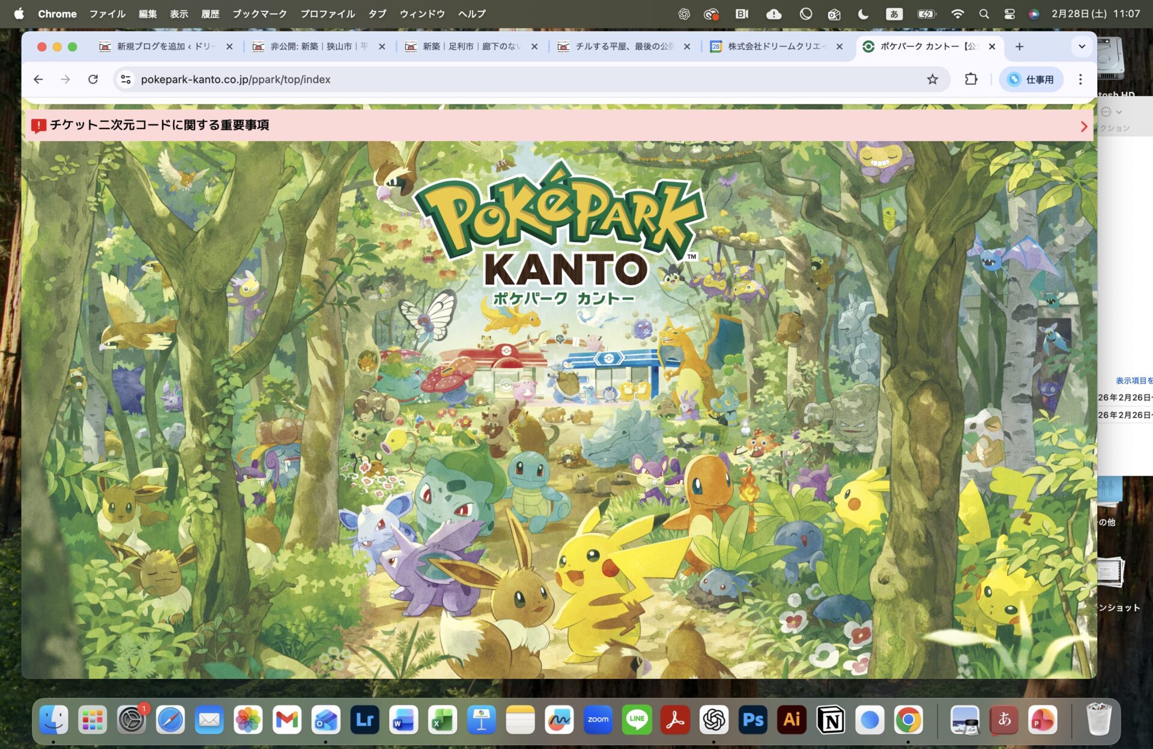Reload the PokePark Kanto page

click(x=93, y=79)
